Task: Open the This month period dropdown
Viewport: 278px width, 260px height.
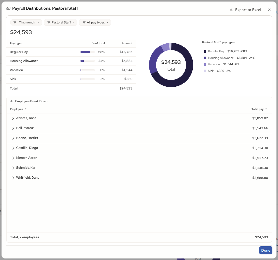Action: pyautogui.click(x=26, y=22)
